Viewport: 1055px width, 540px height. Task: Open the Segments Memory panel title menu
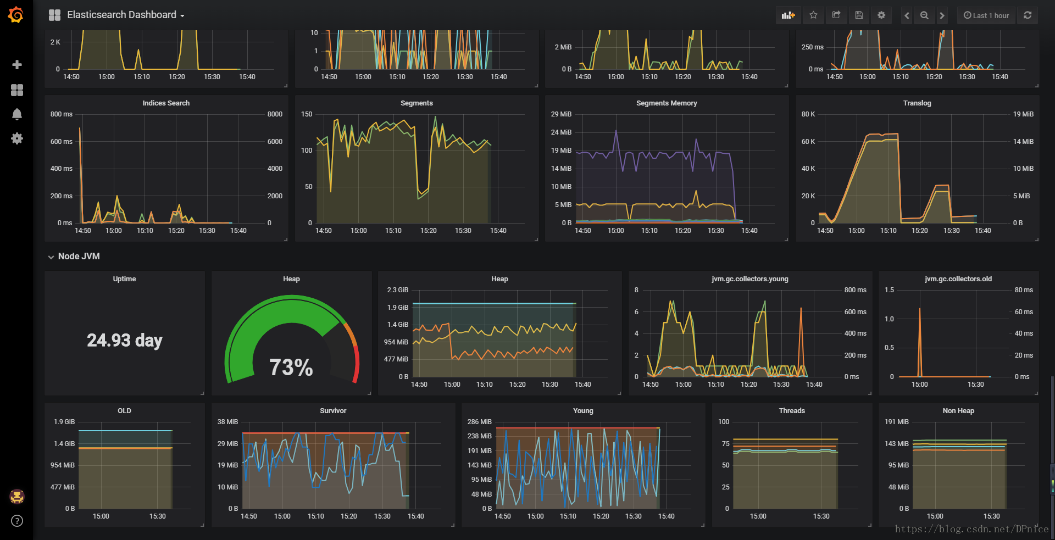(x=667, y=103)
